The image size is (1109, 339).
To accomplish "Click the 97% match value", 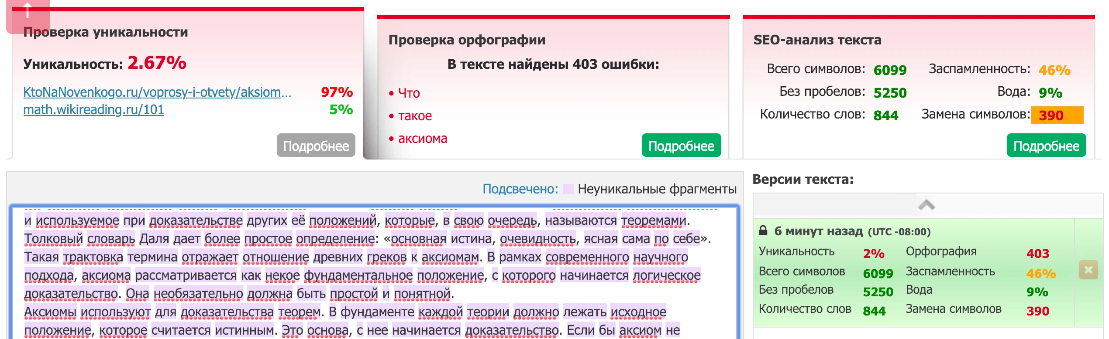I will (337, 92).
